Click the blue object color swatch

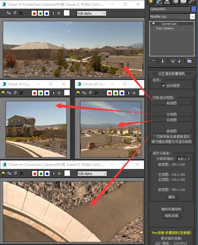click(x=194, y=9)
